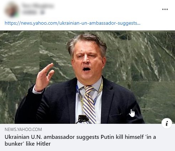This screenshot has height=151, width=175.
Task: Click the green online status dot on avatar
Action: [17, 15]
